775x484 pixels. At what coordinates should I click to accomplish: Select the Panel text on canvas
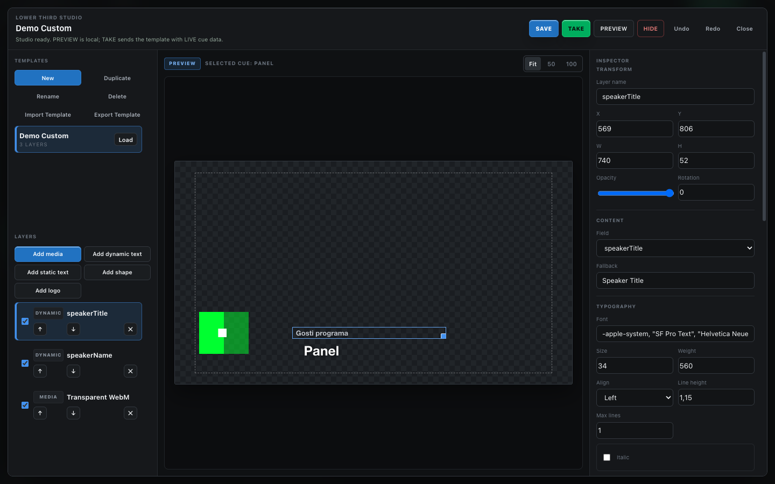[x=321, y=351]
